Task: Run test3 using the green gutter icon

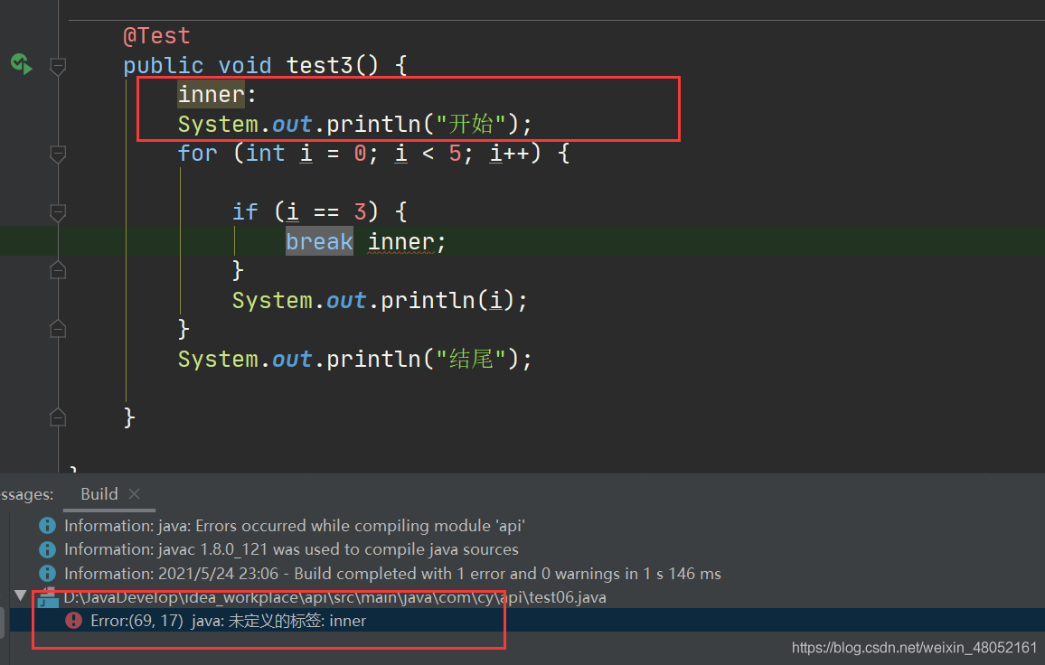Action: click(x=22, y=64)
